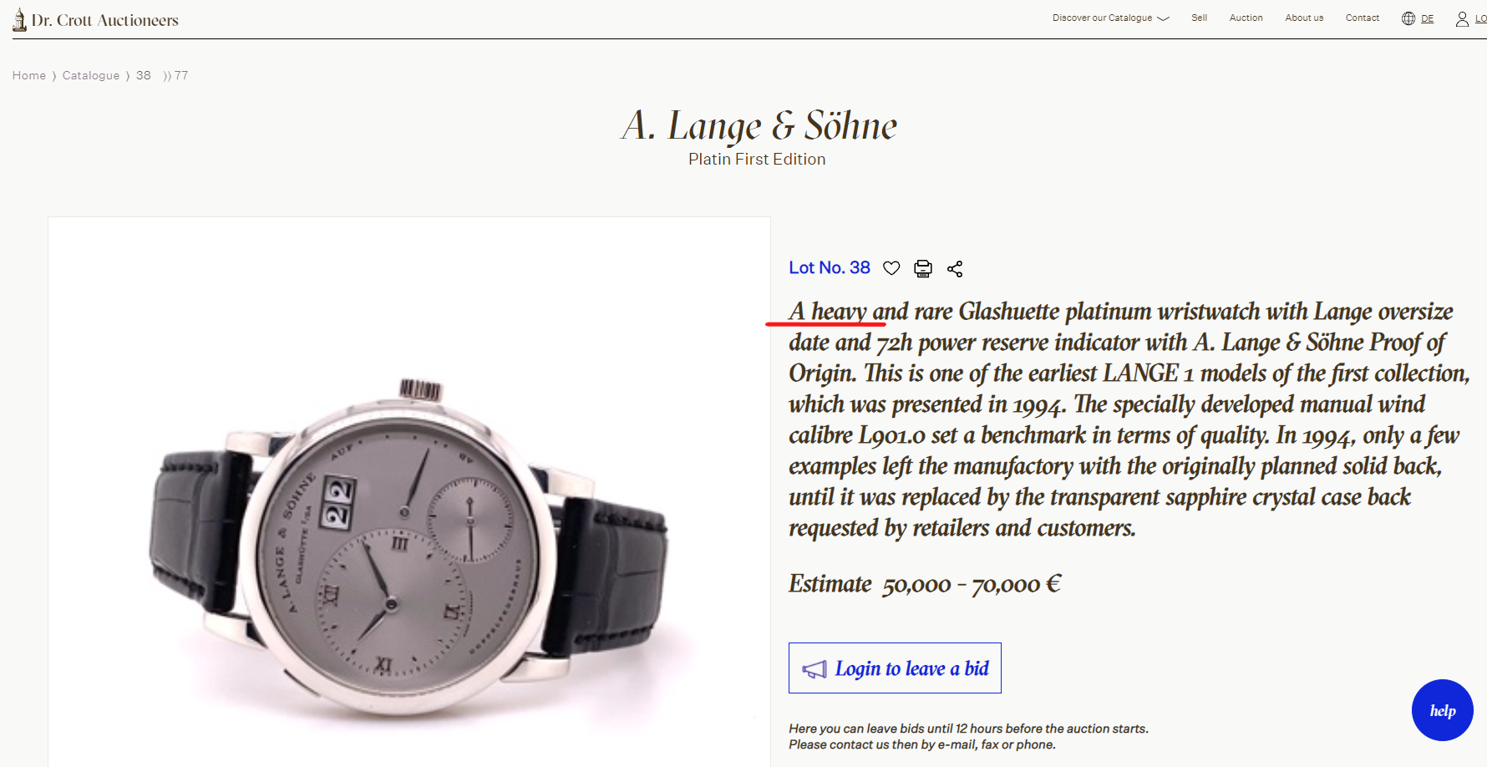Screen dimensions: 1487x767
Task: Click the Dr. Crott Auctioneers logo
Action: 96,20
